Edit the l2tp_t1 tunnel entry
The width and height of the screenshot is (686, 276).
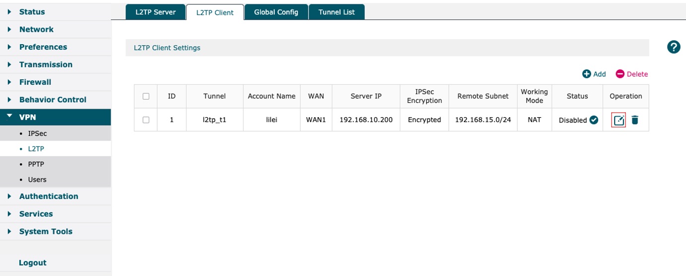(619, 120)
